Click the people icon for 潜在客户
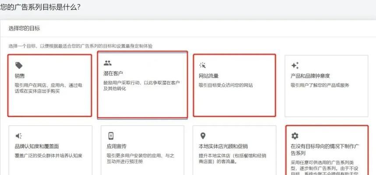Screen dimensions: 376x175 (x=108, y=63)
